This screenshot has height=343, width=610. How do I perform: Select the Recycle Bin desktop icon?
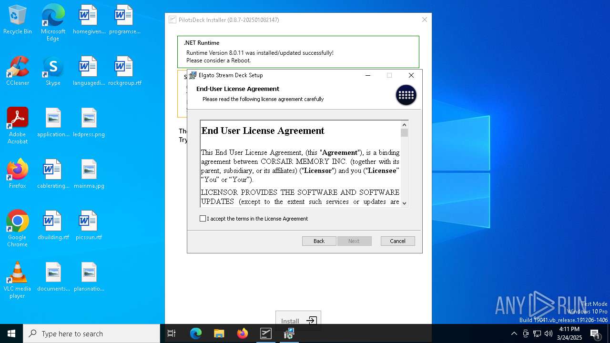[18, 20]
